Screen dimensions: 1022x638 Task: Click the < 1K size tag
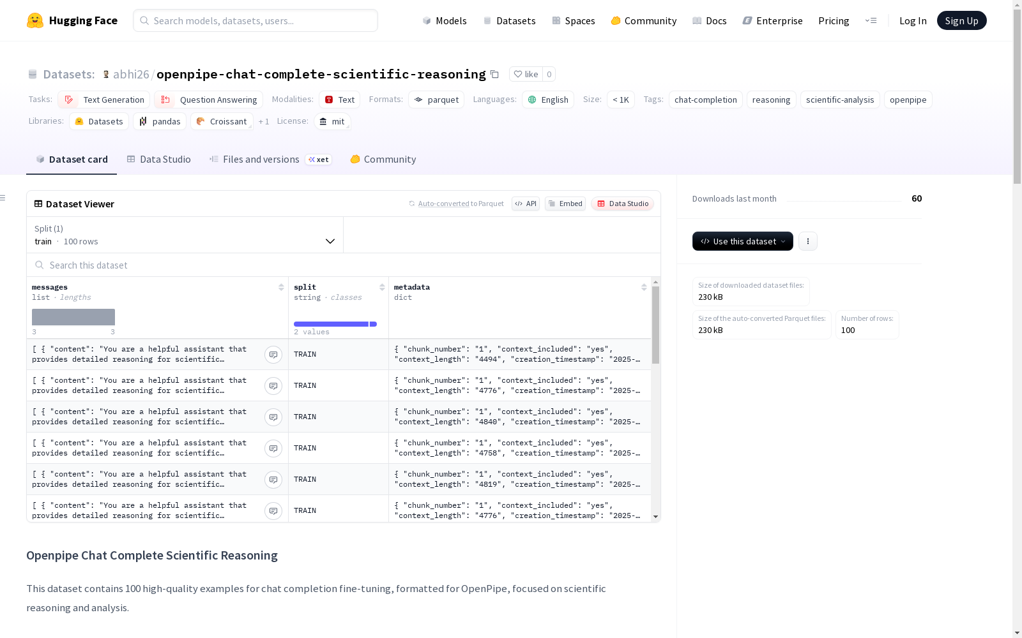tap(621, 100)
